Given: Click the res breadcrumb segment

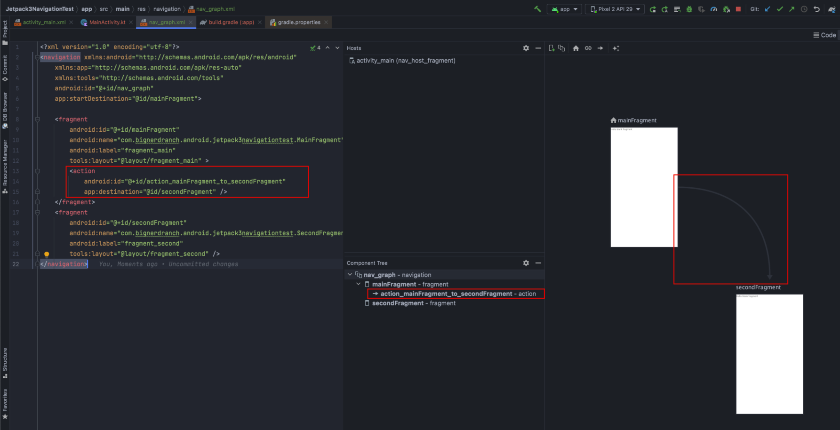Looking at the screenshot, I should point(141,9).
